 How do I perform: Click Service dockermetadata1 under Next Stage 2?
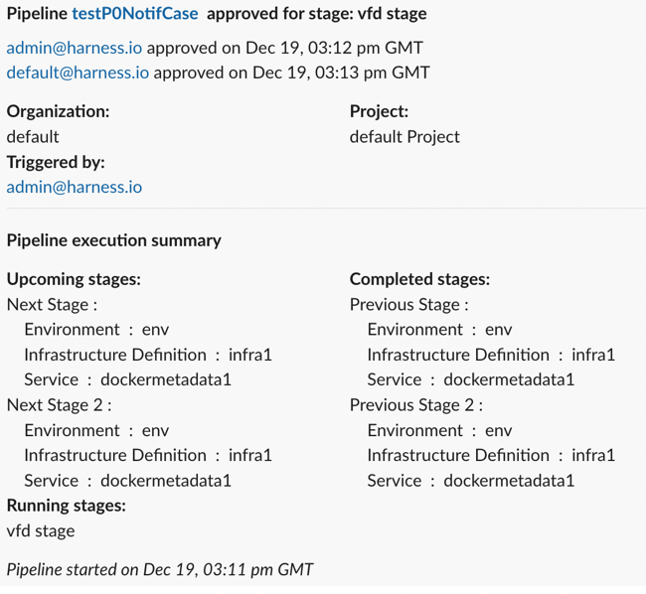(x=127, y=481)
